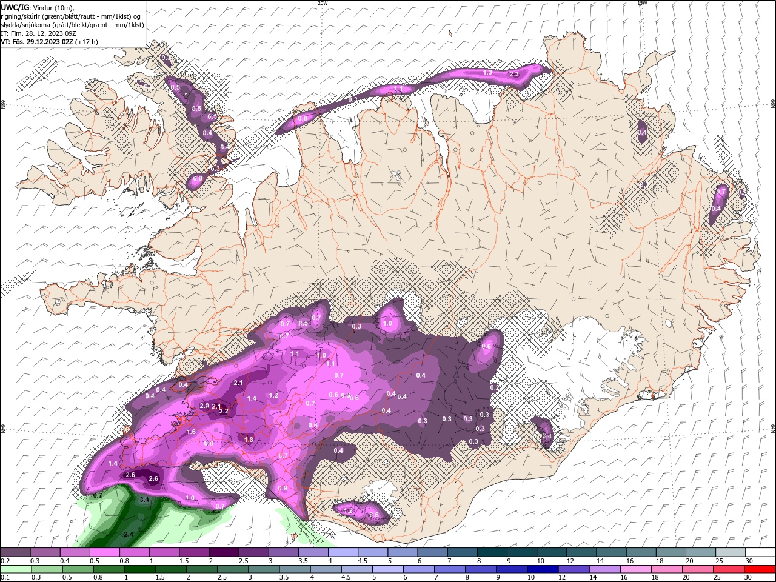The image size is (776, 582).
Task: Select upper legend swatch labeled 2
Action: [224, 552]
